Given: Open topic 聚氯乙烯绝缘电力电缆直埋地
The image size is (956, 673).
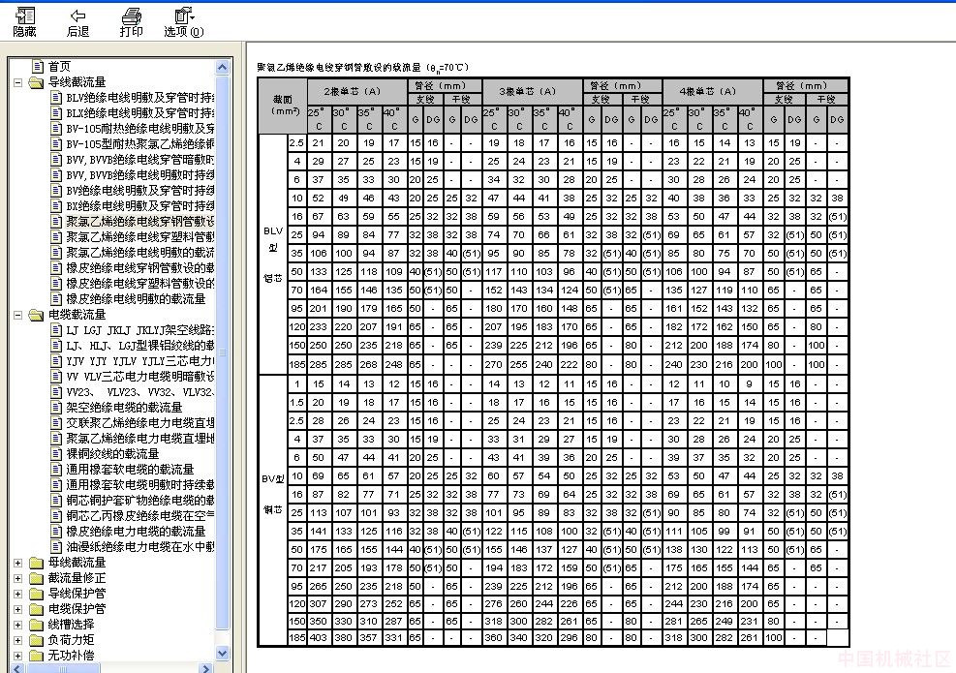Looking at the screenshot, I should (x=140, y=439).
